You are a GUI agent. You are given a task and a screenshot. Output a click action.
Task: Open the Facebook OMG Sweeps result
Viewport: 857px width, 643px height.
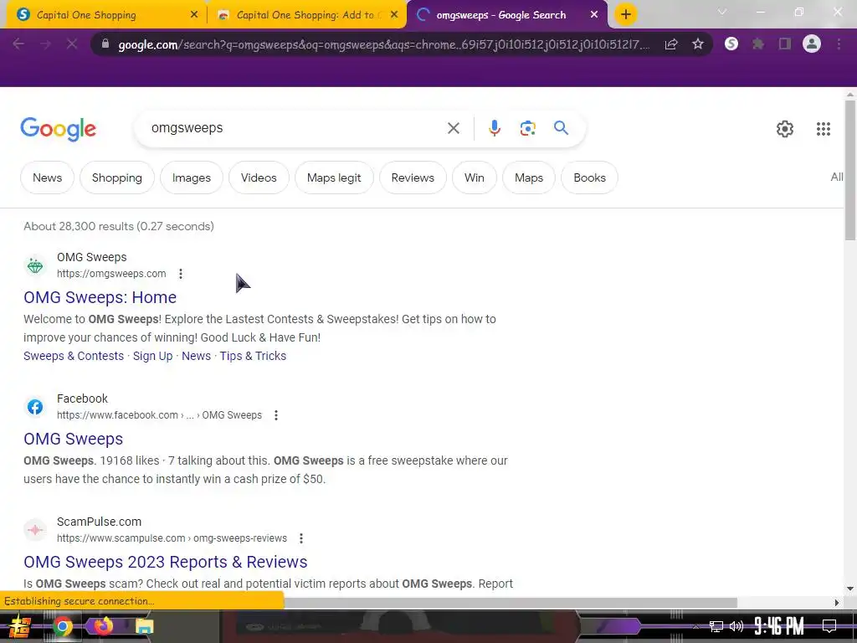74,439
